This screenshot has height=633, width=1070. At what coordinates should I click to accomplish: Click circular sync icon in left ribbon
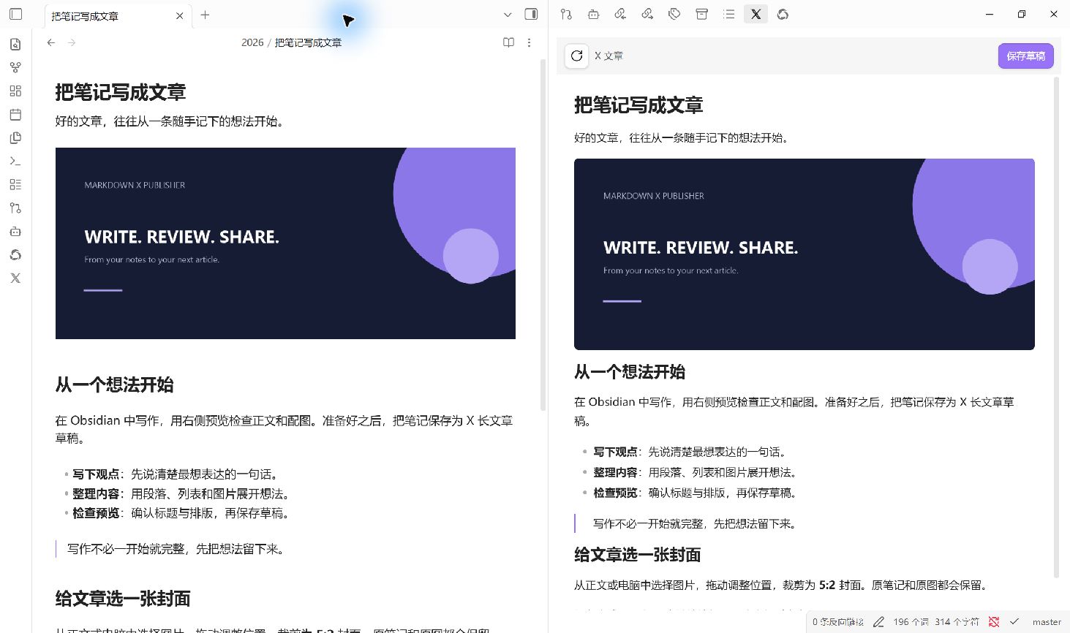pos(15,254)
